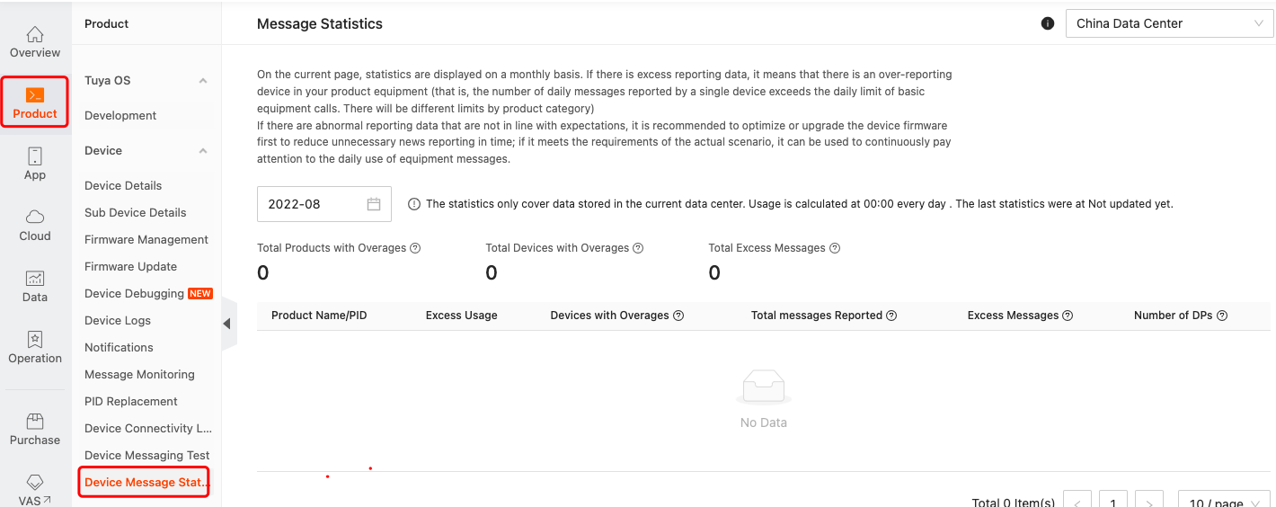This screenshot has width=1276, height=507.
Task: Open Device Details menu item
Action: pos(123,186)
